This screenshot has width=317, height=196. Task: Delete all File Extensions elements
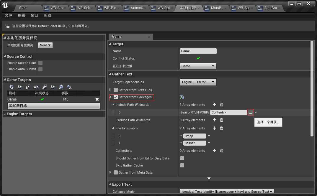(x=222, y=128)
